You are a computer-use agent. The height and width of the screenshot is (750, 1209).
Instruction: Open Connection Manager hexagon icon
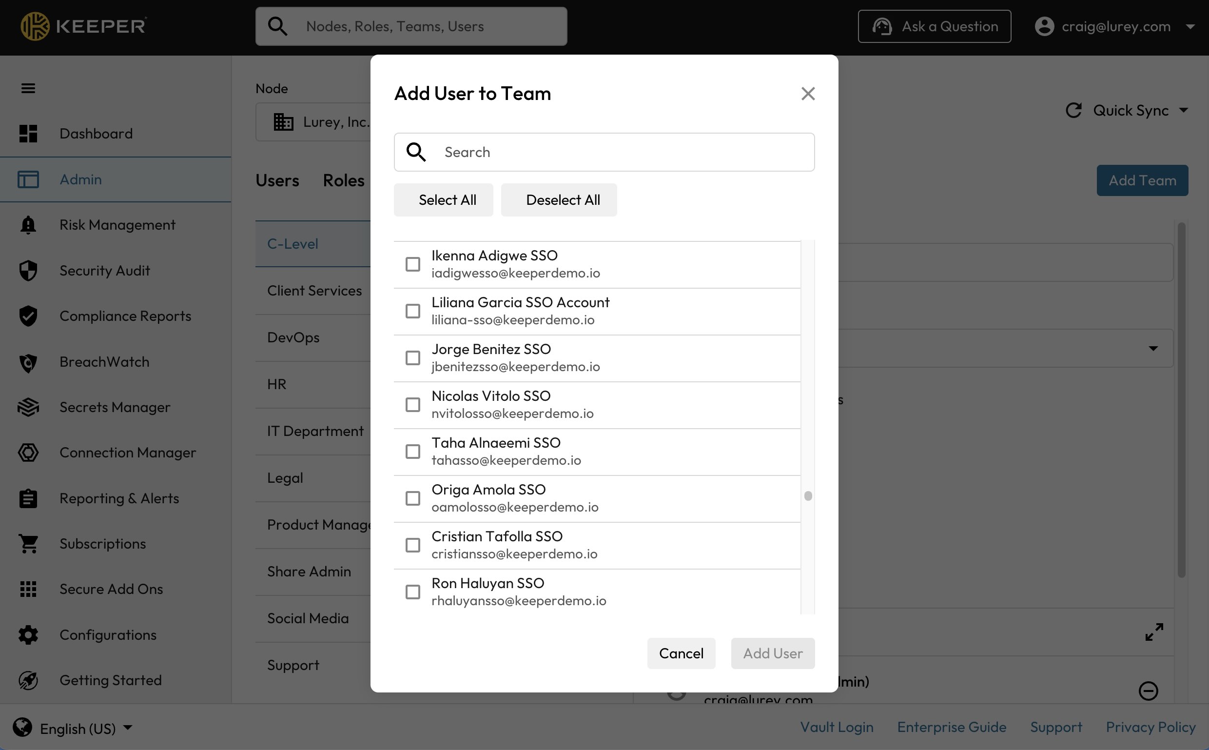[28, 453]
